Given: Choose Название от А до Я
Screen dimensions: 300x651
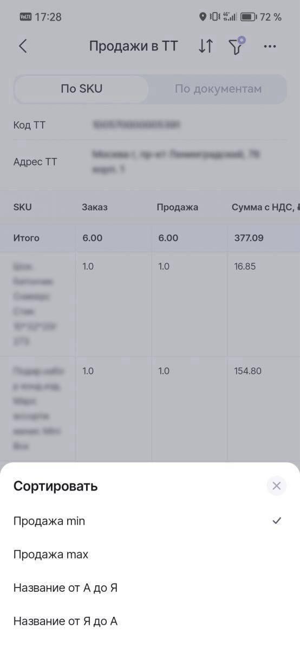Looking at the screenshot, I should click(150, 588).
